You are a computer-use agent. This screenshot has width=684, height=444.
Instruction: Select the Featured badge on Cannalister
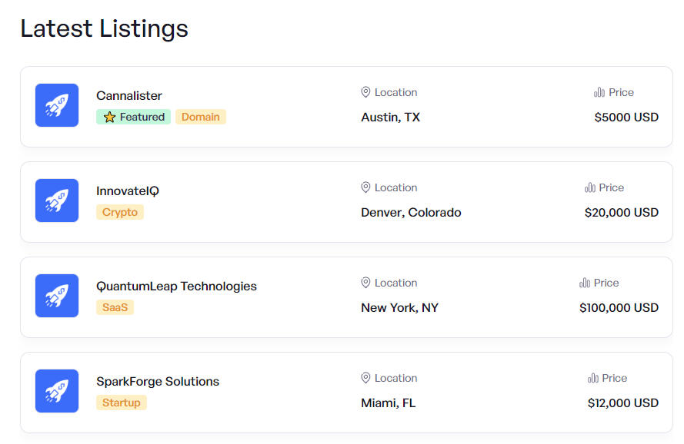(x=134, y=118)
